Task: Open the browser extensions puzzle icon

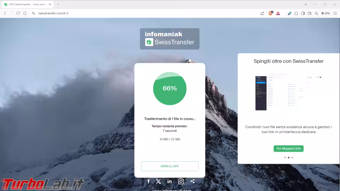Action: [296, 13]
